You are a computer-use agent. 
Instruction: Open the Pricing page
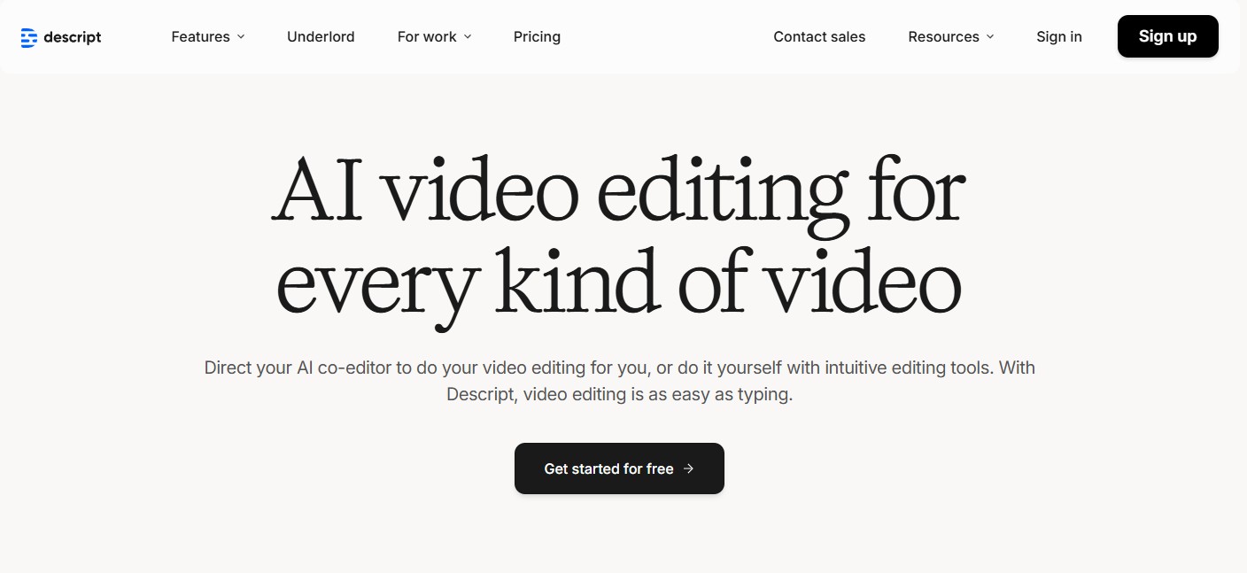537,37
